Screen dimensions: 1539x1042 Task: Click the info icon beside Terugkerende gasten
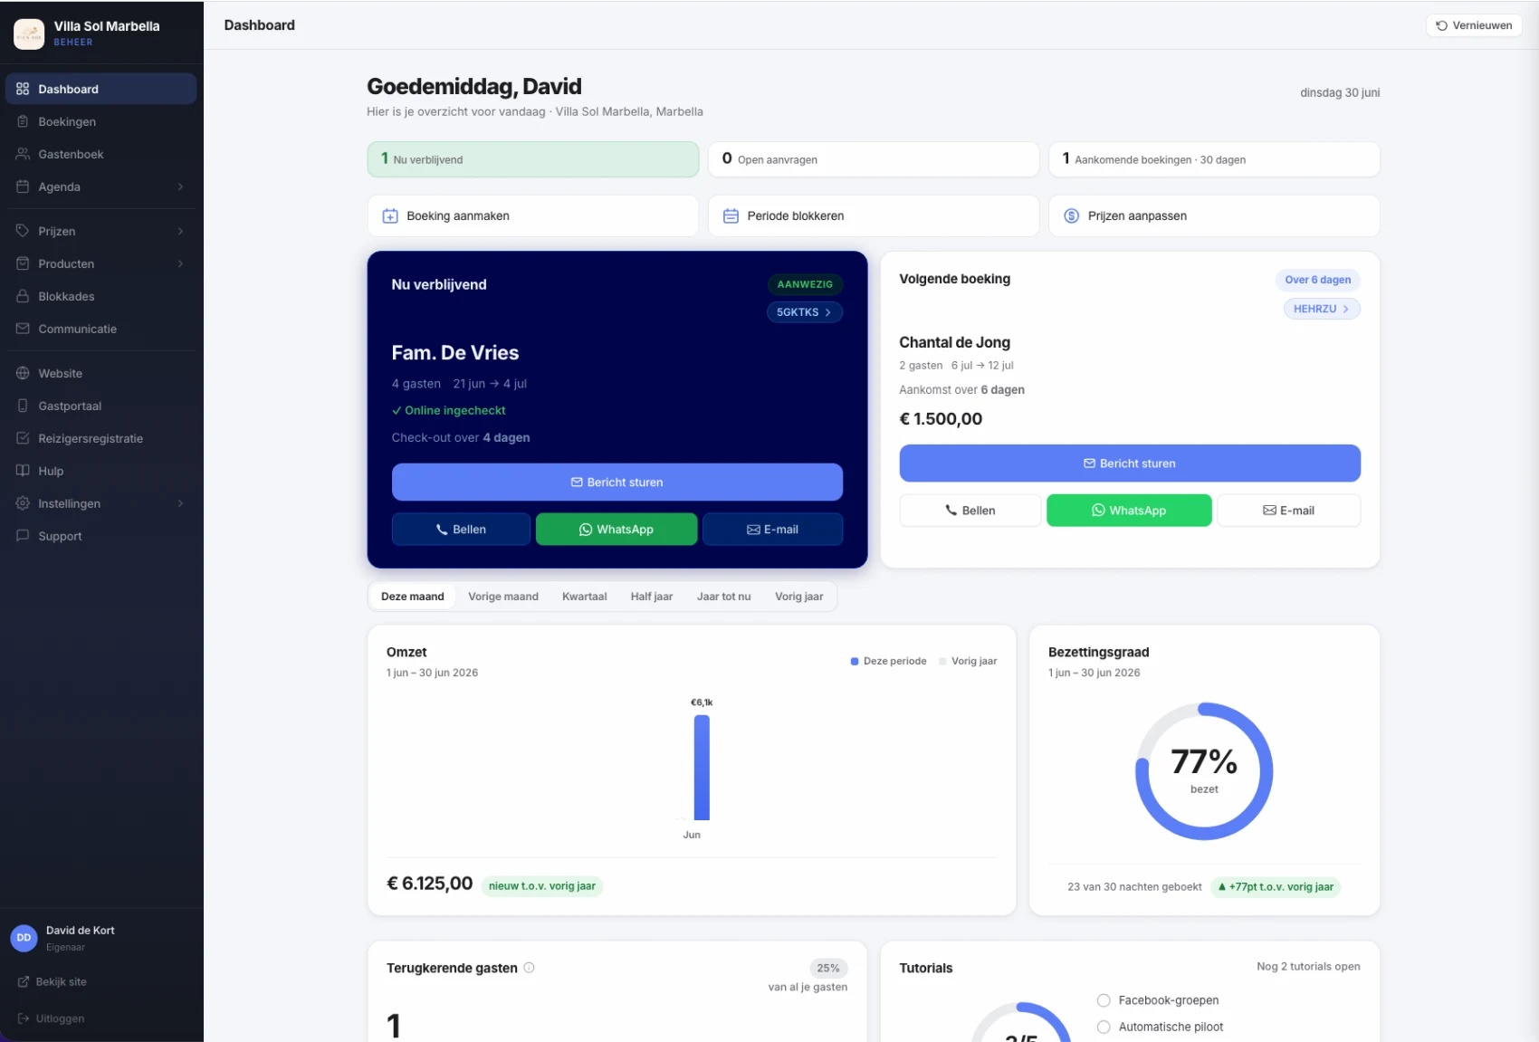530,968
